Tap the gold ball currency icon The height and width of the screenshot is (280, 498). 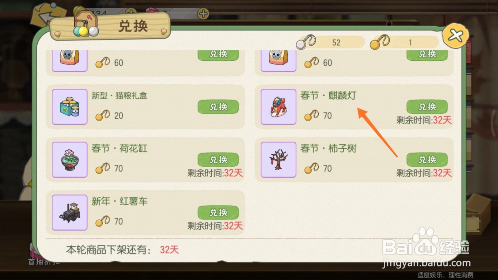coord(380,42)
